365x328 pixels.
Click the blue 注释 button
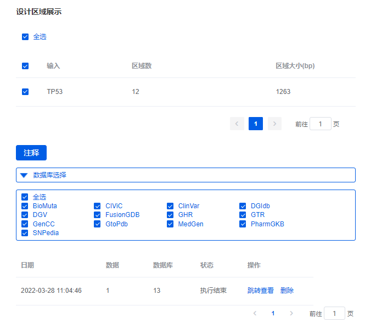[x=31, y=153]
